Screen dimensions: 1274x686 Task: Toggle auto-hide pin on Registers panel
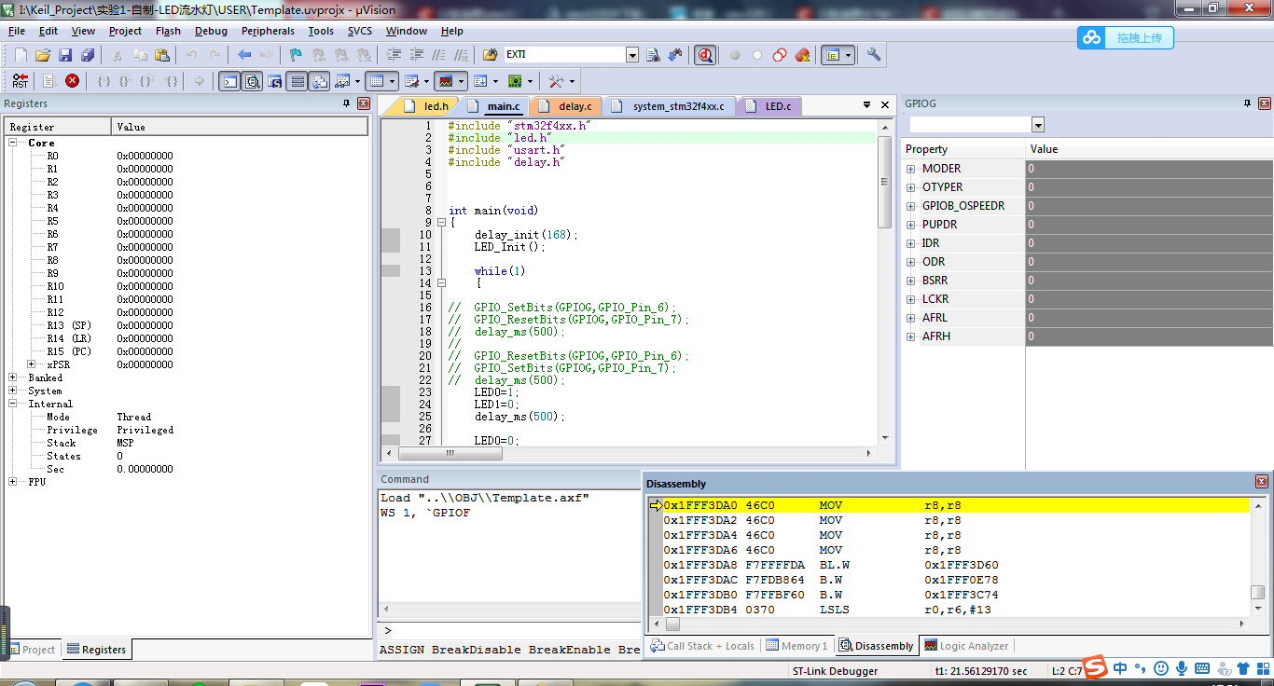(347, 103)
